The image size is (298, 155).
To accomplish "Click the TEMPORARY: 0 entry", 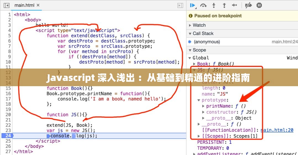I will coord(213,148).
